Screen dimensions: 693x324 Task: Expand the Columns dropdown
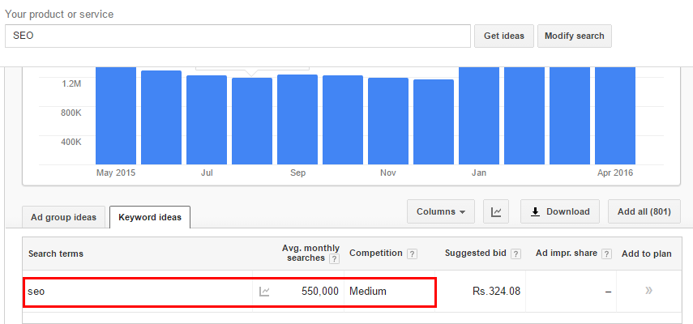pos(440,212)
